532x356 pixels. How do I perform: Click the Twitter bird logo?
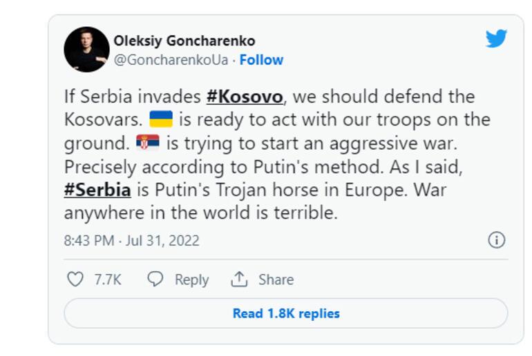click(496, 38)
